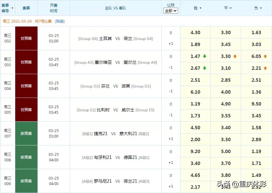The image size is (272, 193).
Task: Click the 隐藏 link for 2021-03-24 matches
Action: click(x=60, y=21)
